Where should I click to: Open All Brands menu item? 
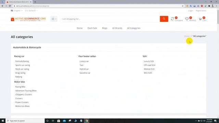click(117, 28)
